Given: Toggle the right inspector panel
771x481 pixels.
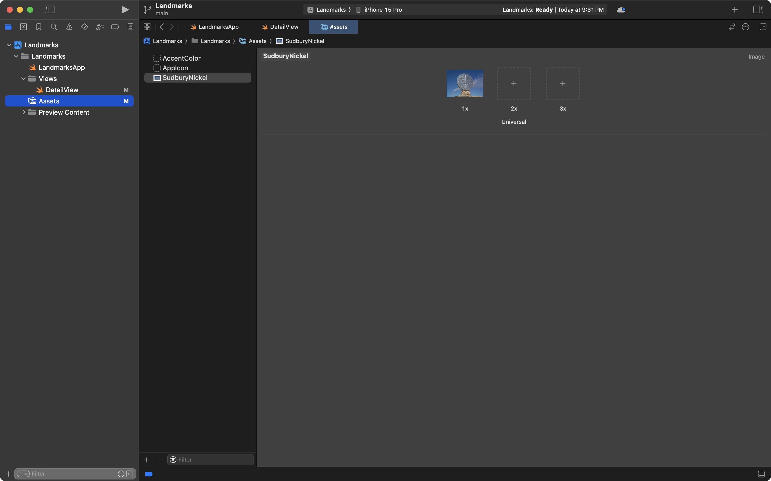Looking at the screenshot, I should tap(759, 9).
